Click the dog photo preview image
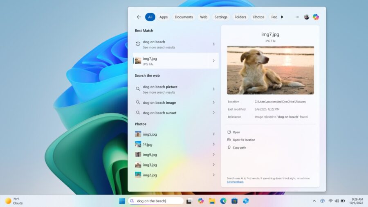The width and height of the screenshot is (368, 207). click(x=270, y=70)
